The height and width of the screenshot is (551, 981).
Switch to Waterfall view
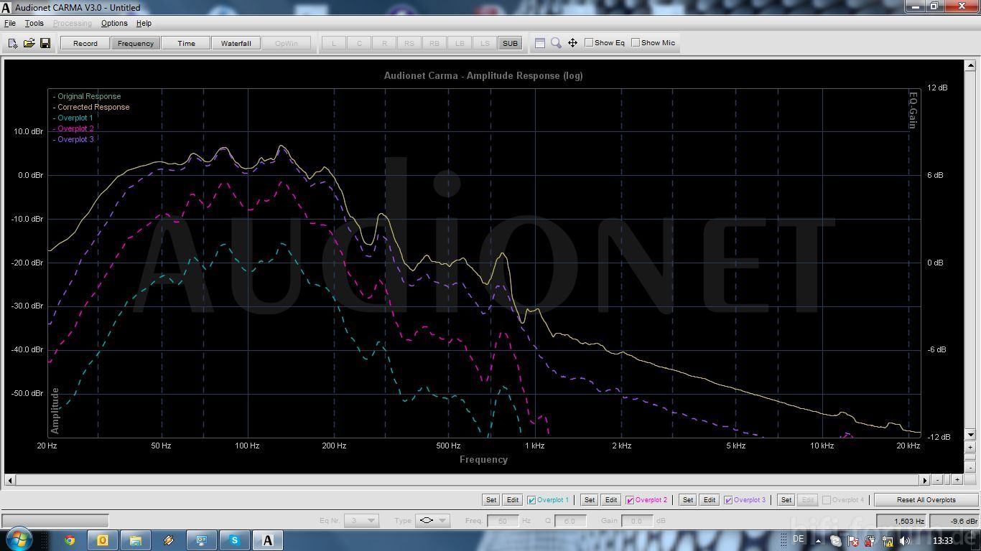236,43
